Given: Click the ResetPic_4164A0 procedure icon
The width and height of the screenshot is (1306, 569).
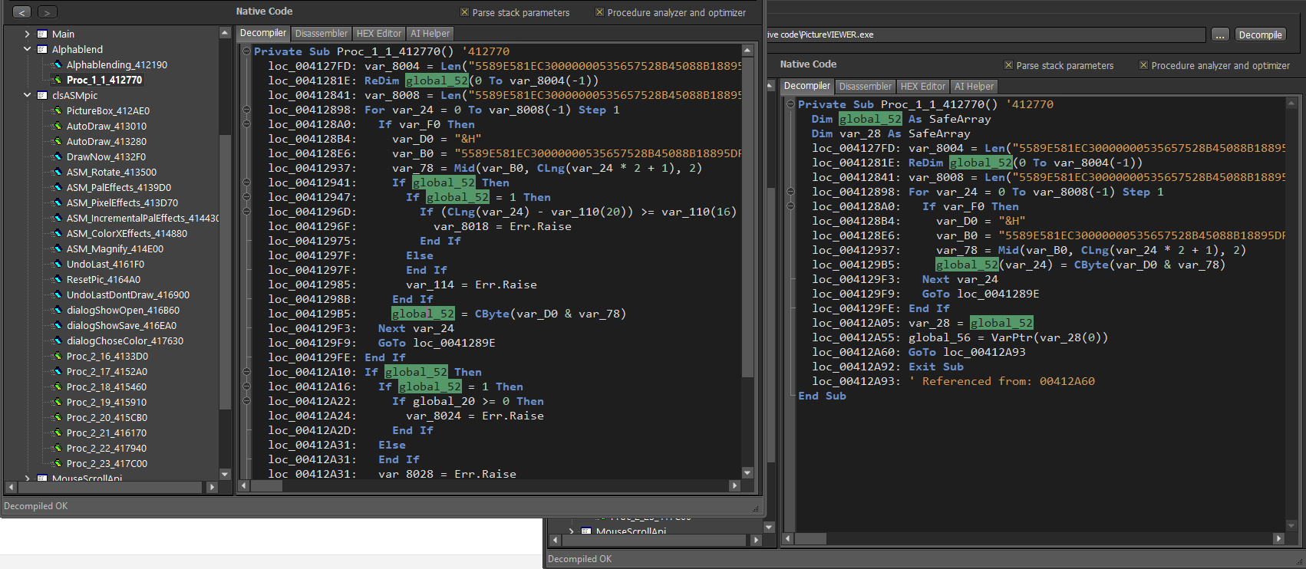Looking at the screenshot, I should [x=57, y=279].
